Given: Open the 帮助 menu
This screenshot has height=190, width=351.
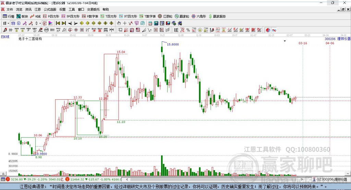Looking at the screenshot, I should click(106, 9).
